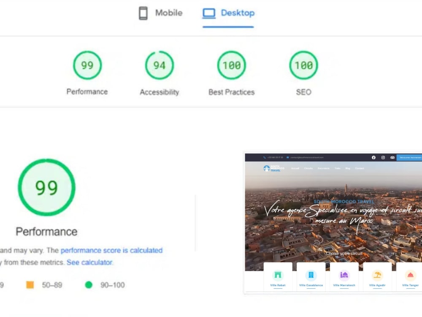Click Ville Agadir icon card in preview
Screen dimensions: 422x317
(377, 276)
